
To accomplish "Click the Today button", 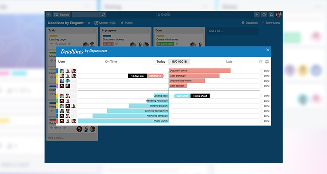I will 161,62.
